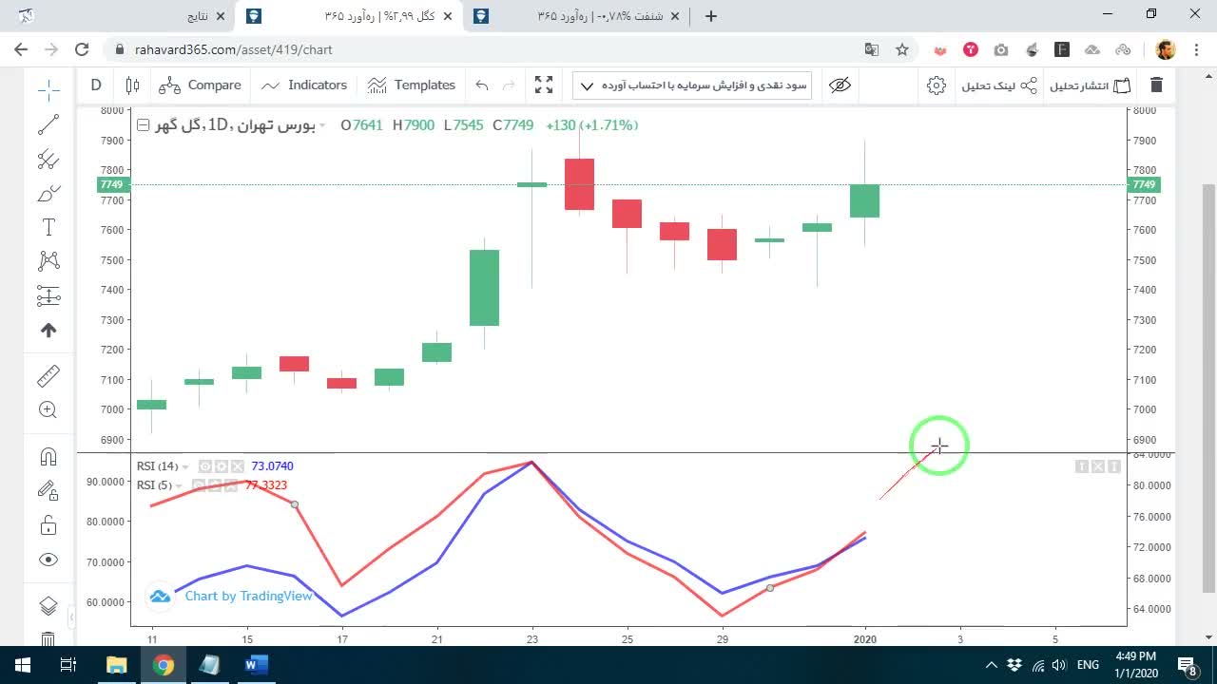Open the object tree layers icon
1217x684 pixels.
pyautogui.click(x=48, y=606)
